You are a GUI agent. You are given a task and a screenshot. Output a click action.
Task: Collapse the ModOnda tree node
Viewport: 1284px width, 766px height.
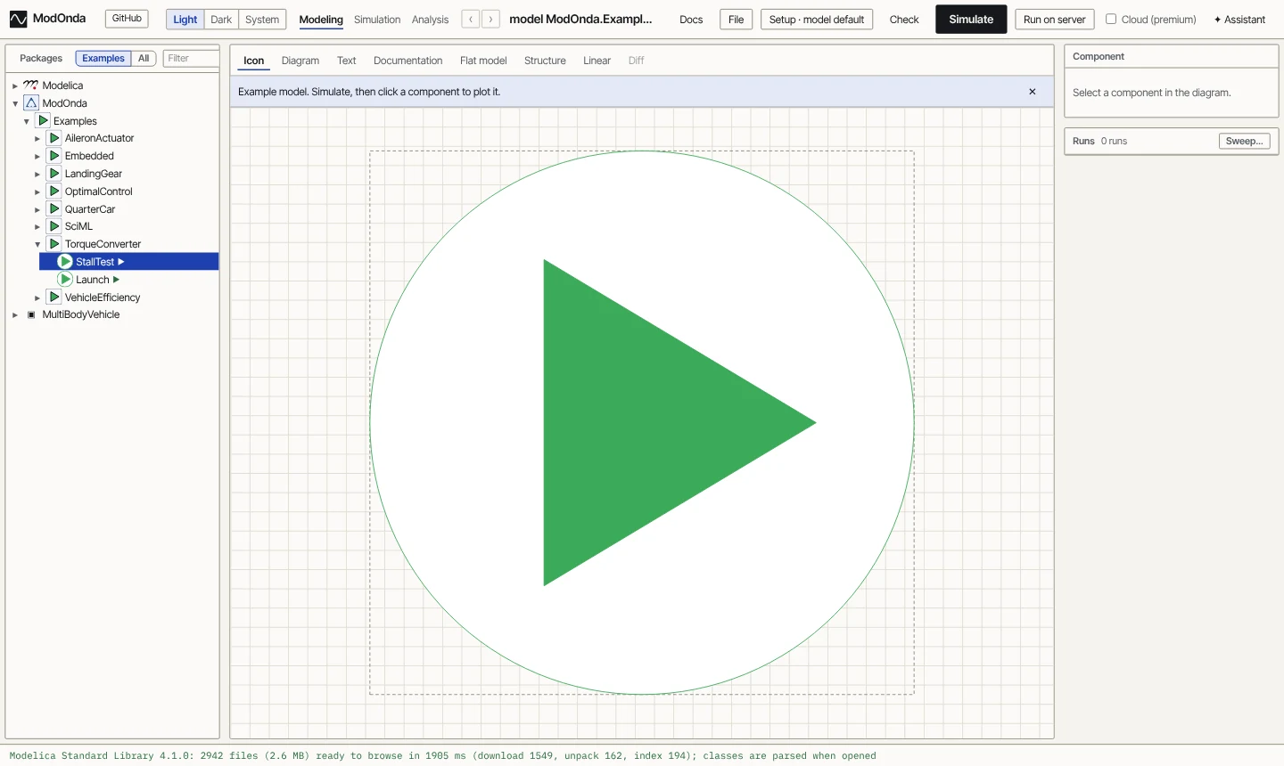(x=15, y=103)
